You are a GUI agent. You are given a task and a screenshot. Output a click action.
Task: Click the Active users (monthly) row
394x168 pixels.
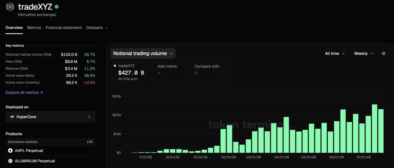(x=50, y=83)
